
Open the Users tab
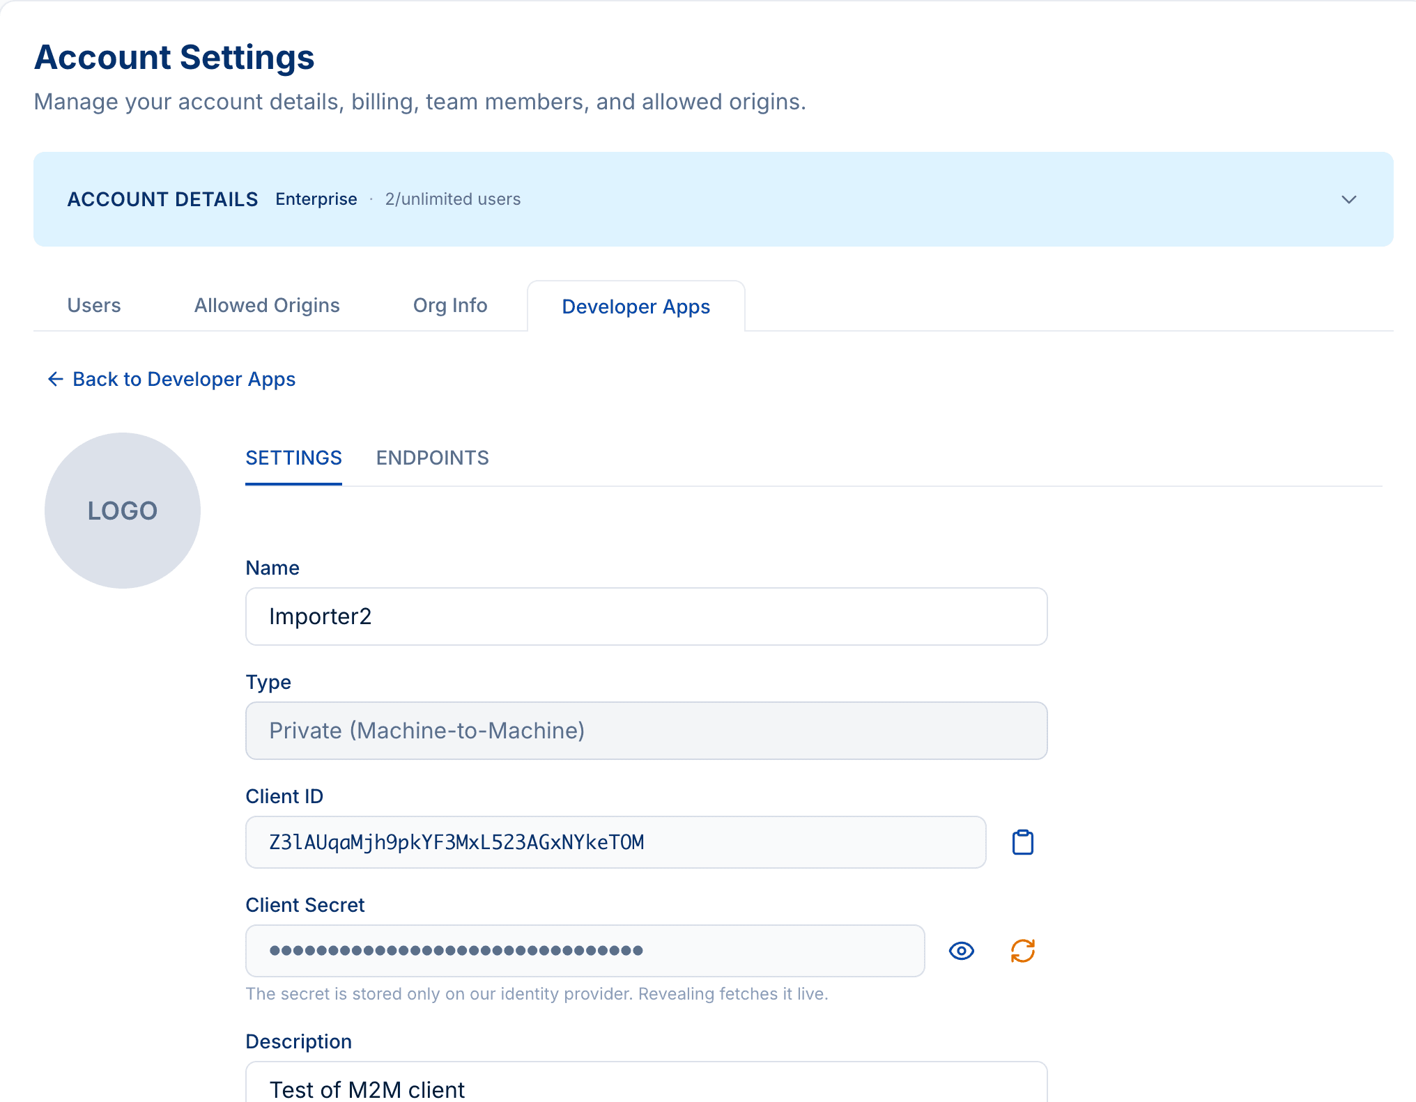pyautogui.click(x=94, y=305)
